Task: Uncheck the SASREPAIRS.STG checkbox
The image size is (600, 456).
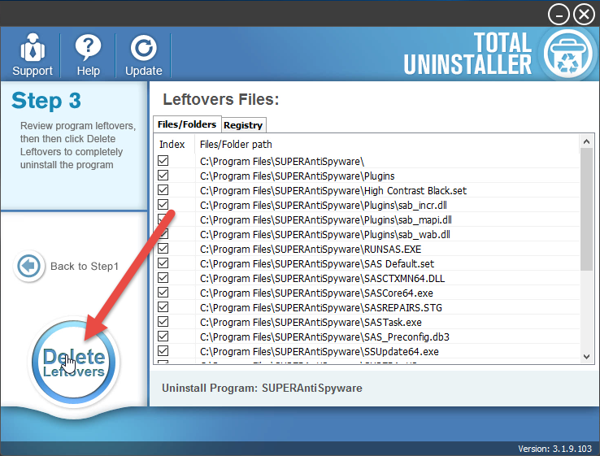Action: click(x=163, y=306)
